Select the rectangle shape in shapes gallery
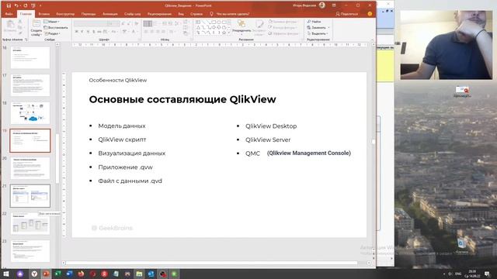This screenshot has width=497, height=279. point(214,22)
